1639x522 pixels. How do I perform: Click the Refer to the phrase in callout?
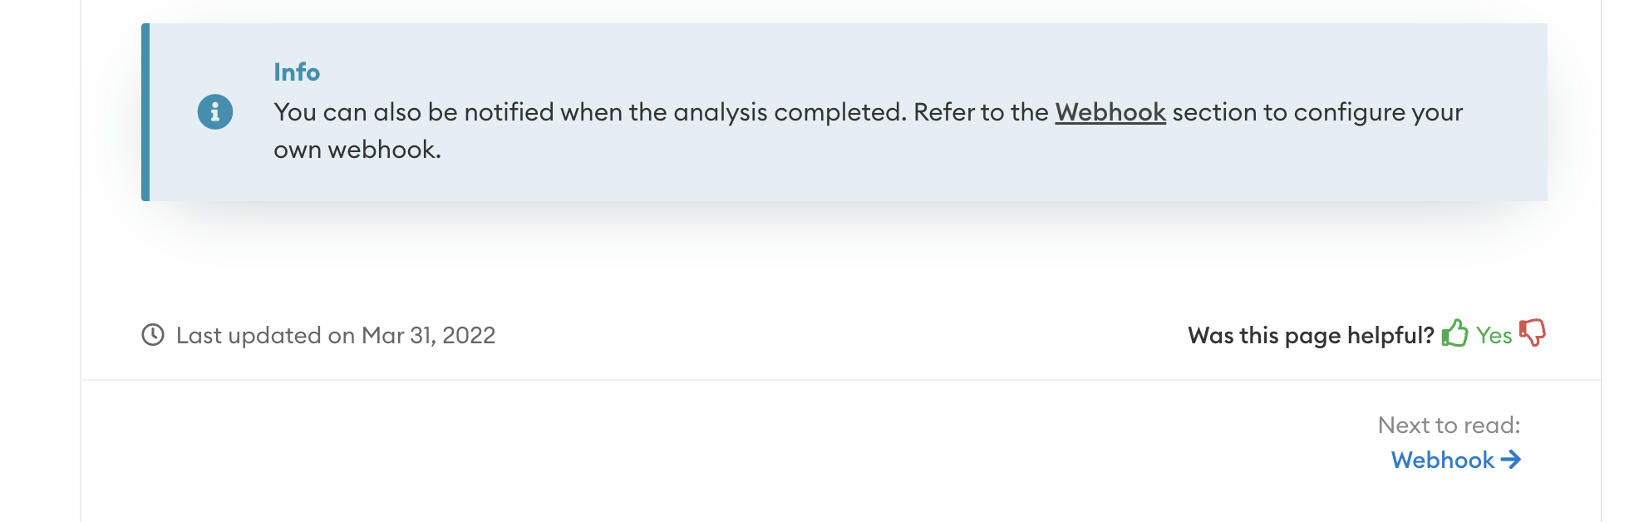click(981, 112)
